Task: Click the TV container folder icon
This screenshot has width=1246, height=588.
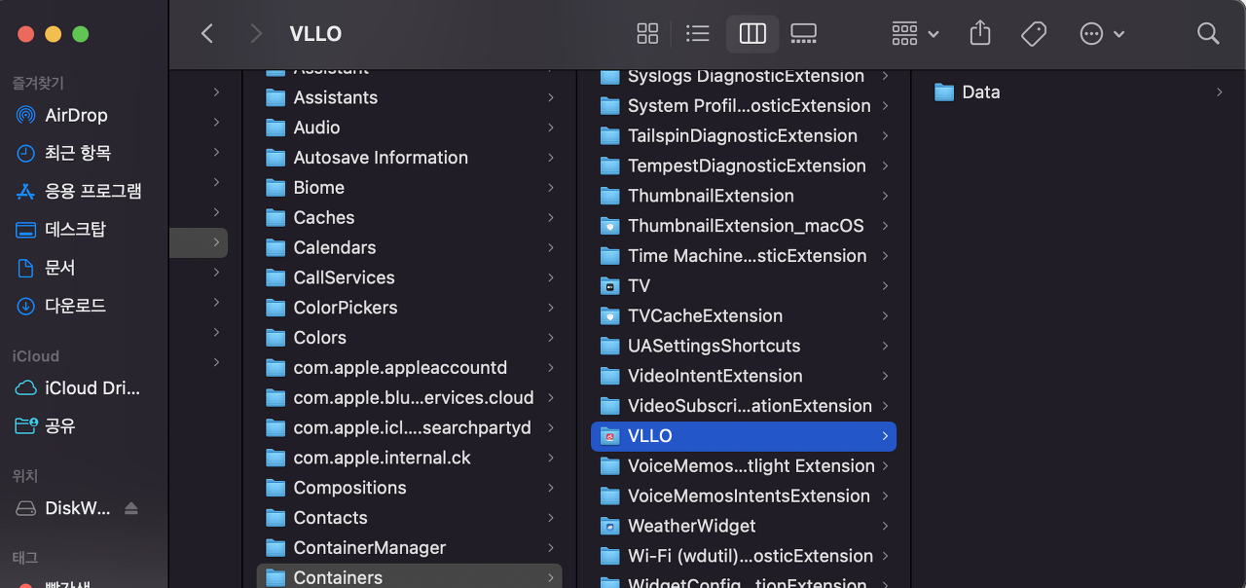Action: pyautogui.click(x=610, y=286)
